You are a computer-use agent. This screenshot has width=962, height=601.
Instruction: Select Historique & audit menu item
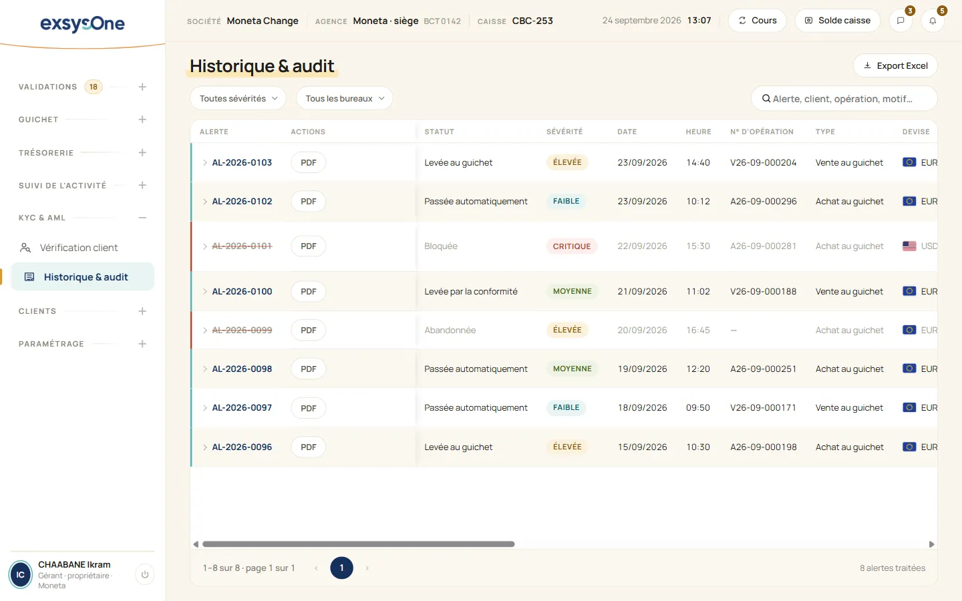(x=83, y=277)
